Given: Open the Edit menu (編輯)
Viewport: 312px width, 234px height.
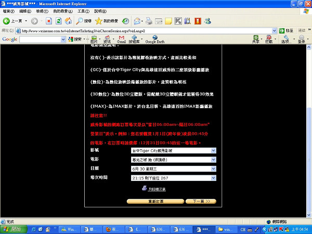Looking at the screenshot, I should (25, 11).
